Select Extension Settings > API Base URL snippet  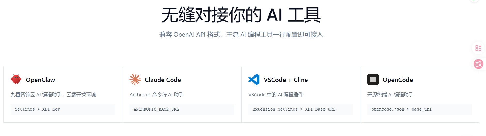[300, 109]
